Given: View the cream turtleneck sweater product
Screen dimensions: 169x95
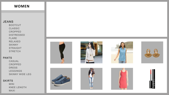Looking at the screenshot, I should tap(91, 52).
